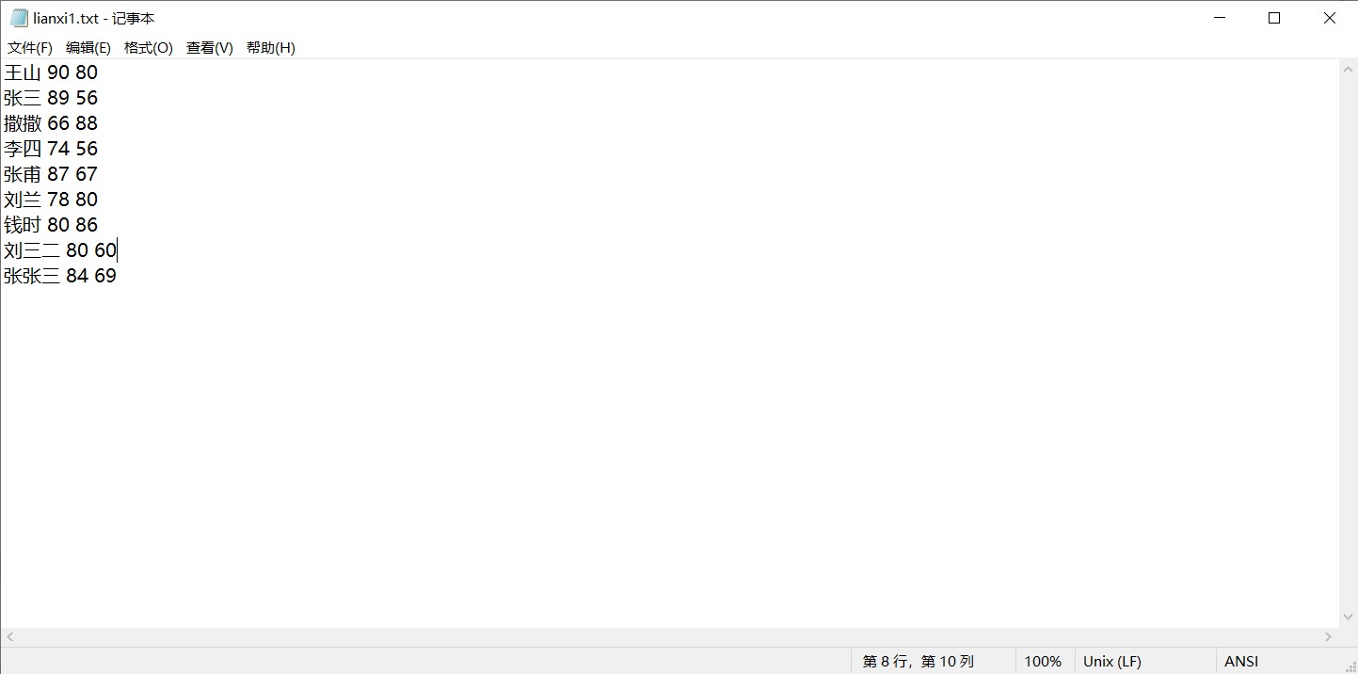
Task: Click the 100% zoom indicator in status bar
Action: (1043, 662)
